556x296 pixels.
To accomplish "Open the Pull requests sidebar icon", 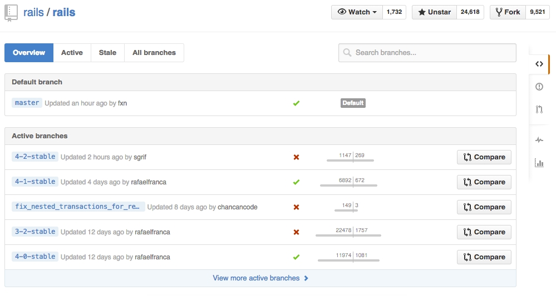I will click(539, 109).
